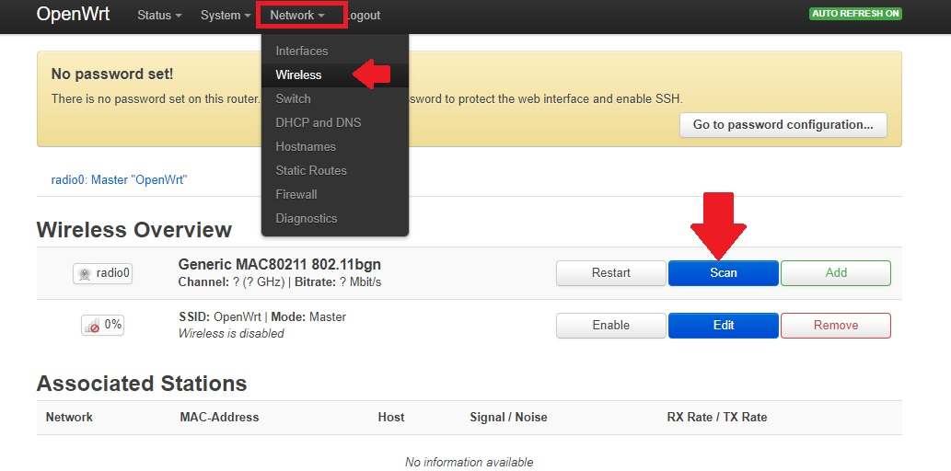The width and height of the screenshot is (951, 471).
Task: Choose Interfaces in the Network menu
Action: tap(302, 51)
